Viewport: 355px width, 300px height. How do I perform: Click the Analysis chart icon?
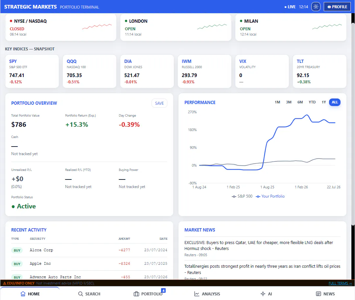coord(197,294)
